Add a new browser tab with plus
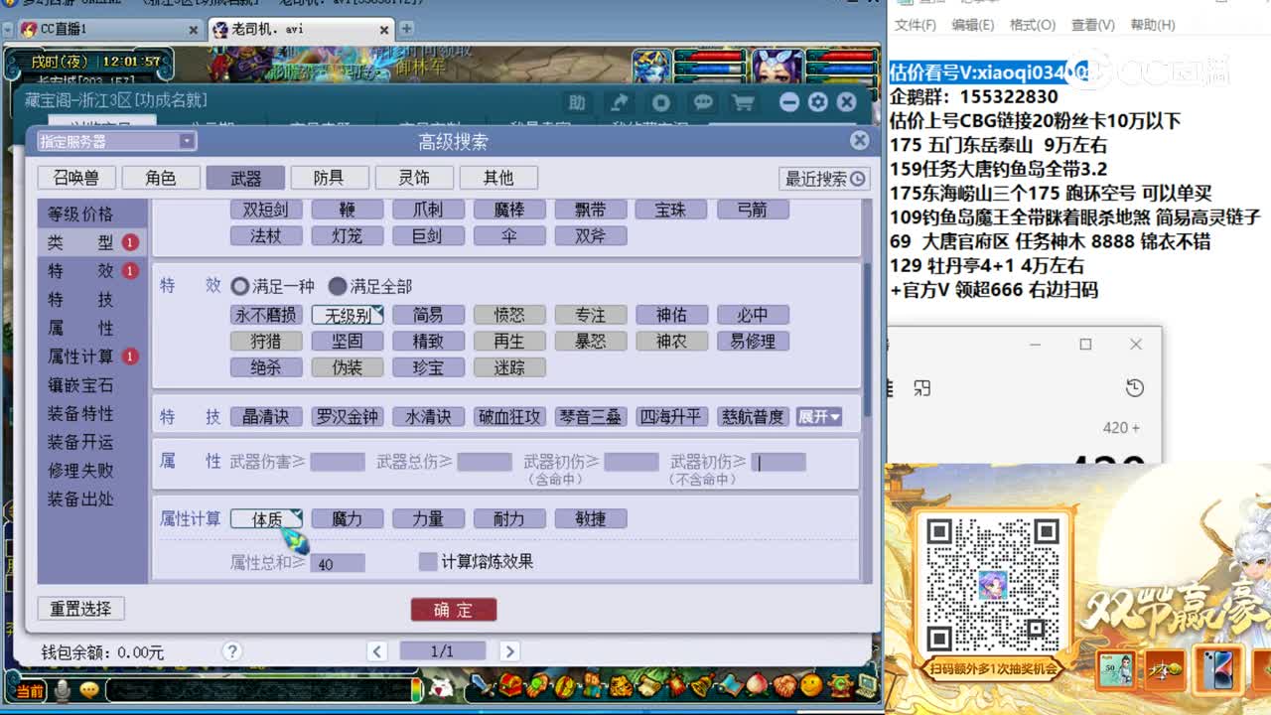 [x=406, y=29]
